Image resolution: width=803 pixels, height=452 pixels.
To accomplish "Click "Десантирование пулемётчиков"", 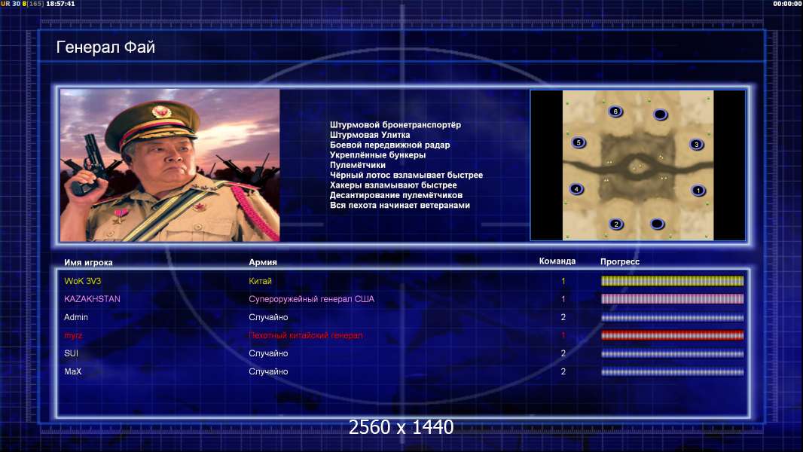I will (396, 195).
